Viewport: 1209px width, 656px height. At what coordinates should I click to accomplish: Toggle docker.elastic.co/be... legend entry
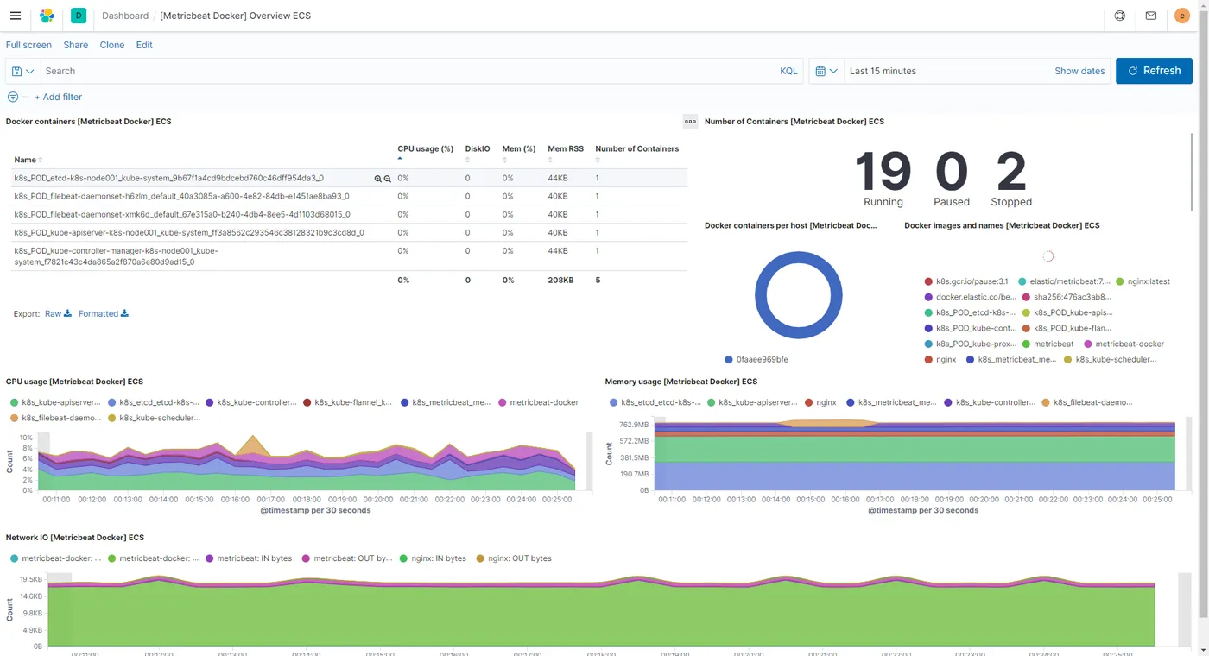970,297
